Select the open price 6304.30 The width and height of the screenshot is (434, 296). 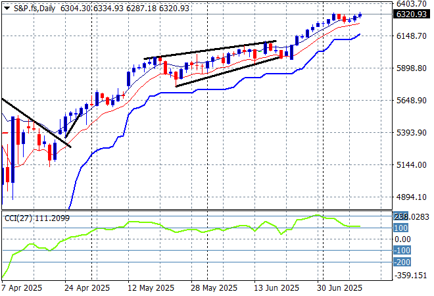[x=75, y=9]
